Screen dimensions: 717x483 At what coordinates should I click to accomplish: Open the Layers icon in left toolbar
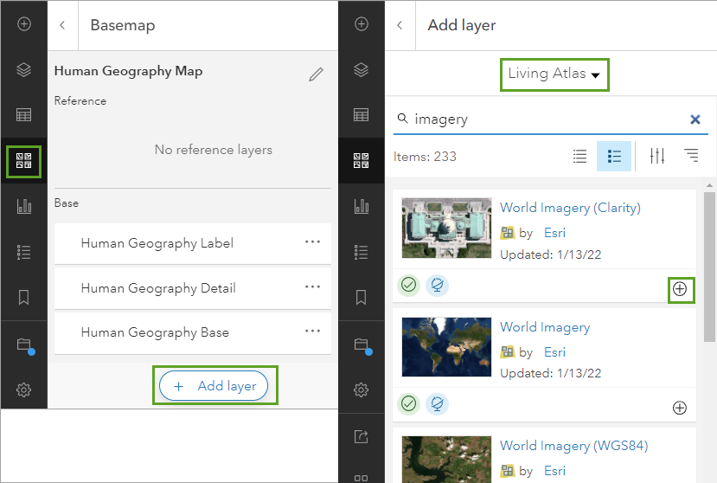(24, 70)
